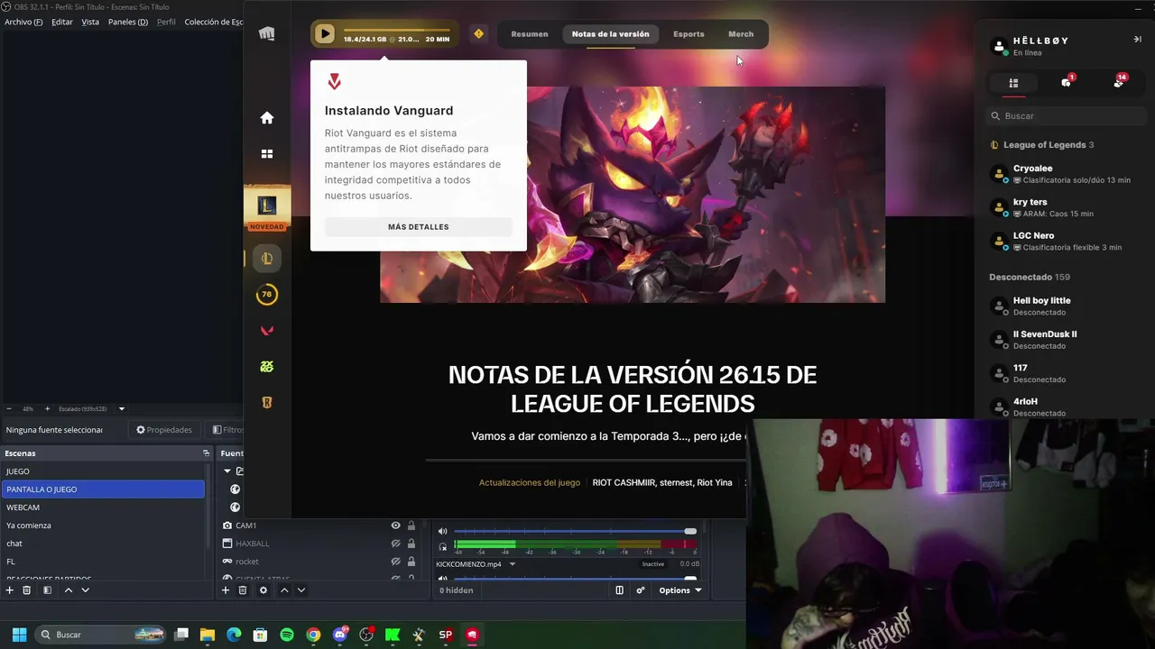The image size is (1155, 649).
Task: Adjust the upper mixer volume slider
Action: tap(575, 532)
